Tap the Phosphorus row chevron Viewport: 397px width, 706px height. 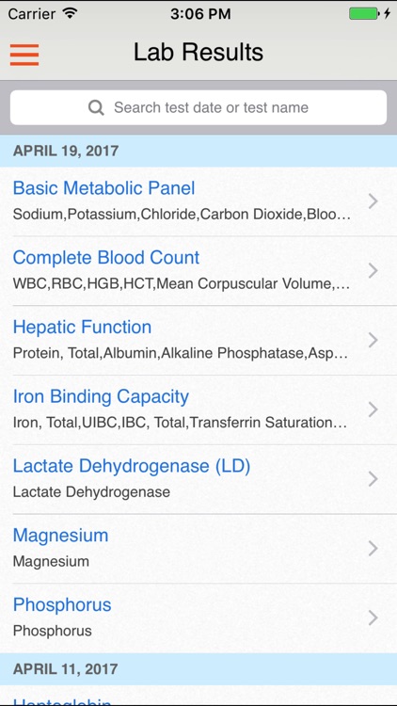click(x=373, y=618)
